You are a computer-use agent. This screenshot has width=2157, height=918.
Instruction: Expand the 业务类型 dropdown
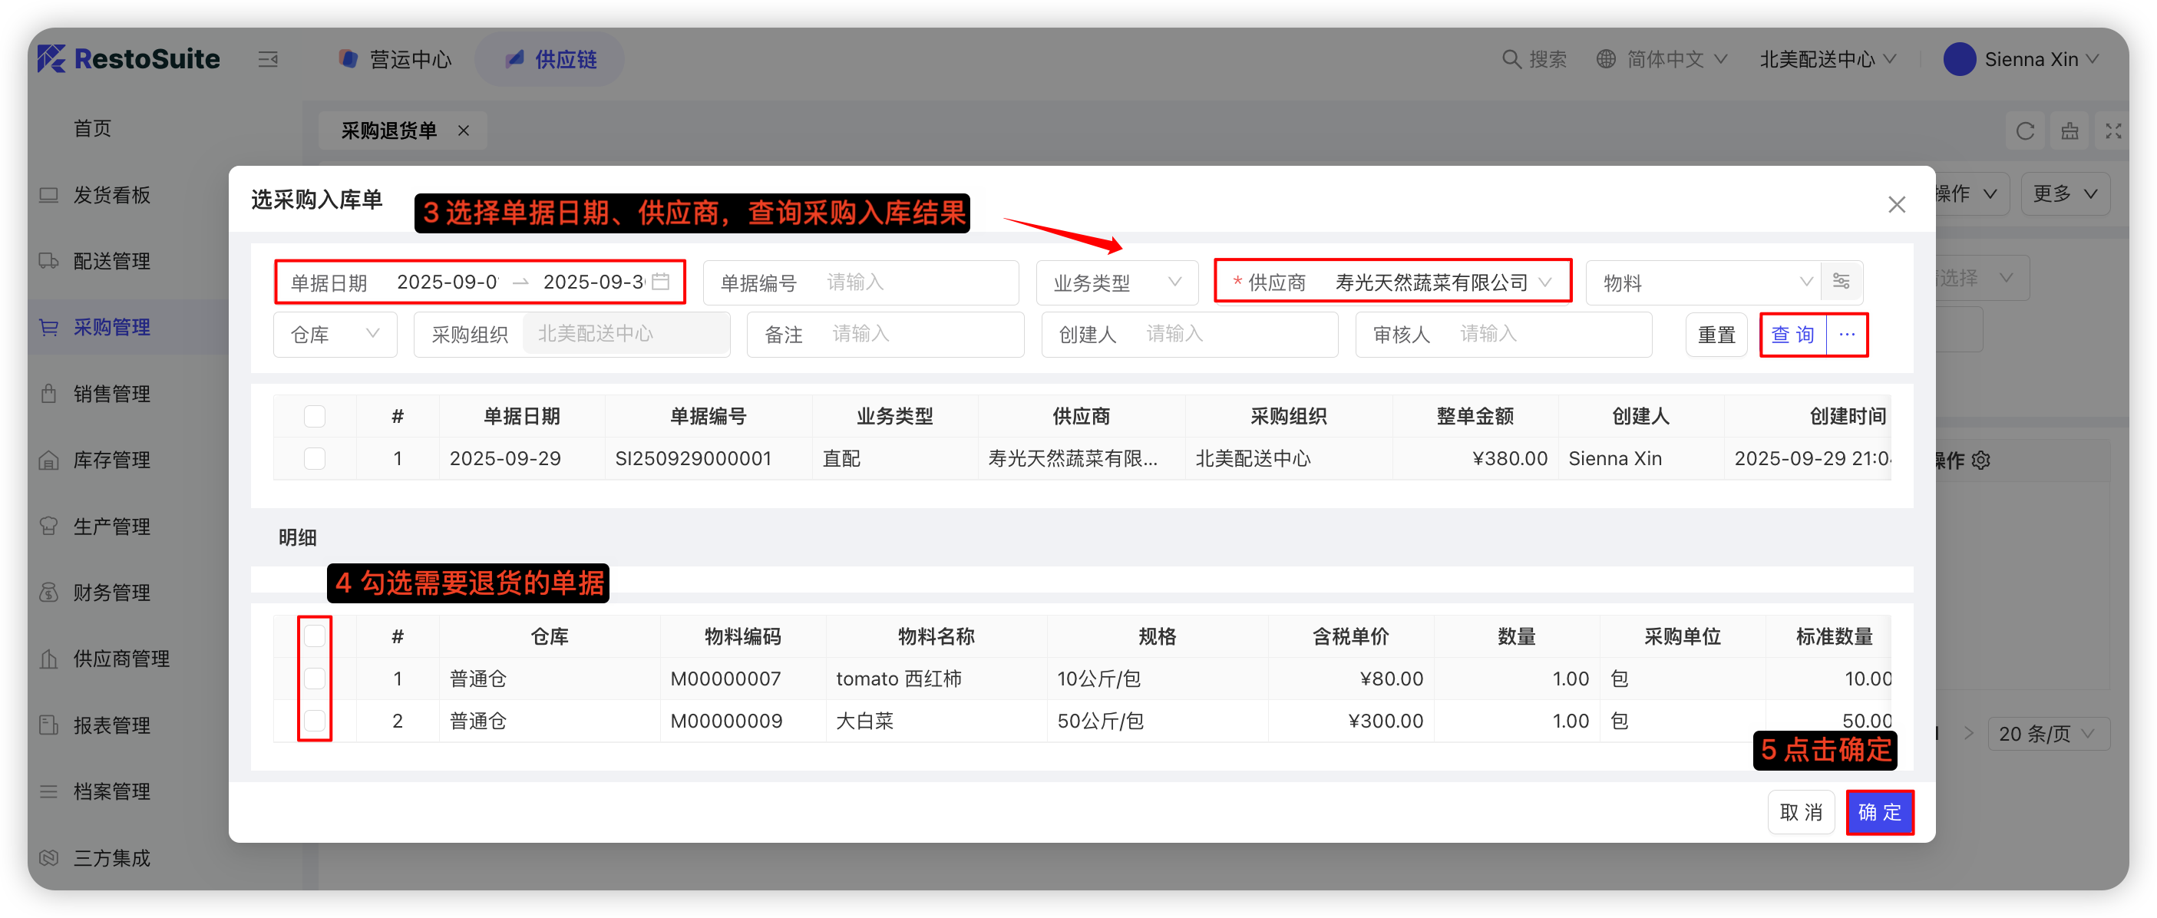click(x=1116, y=282)
